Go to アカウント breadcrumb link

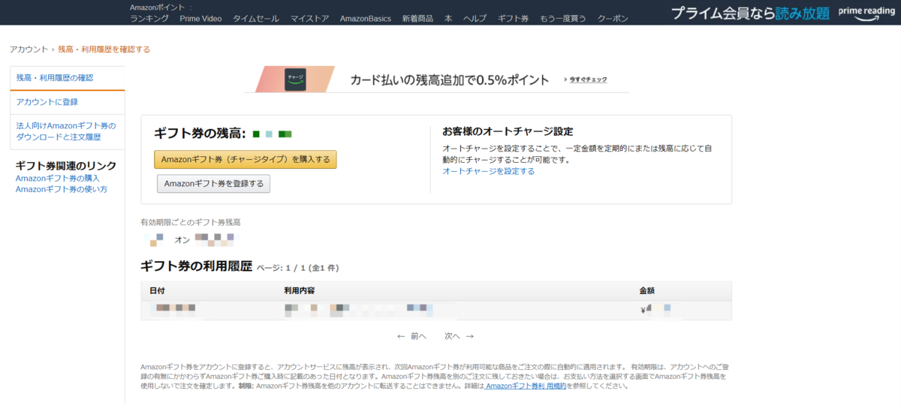click(29, 50)
